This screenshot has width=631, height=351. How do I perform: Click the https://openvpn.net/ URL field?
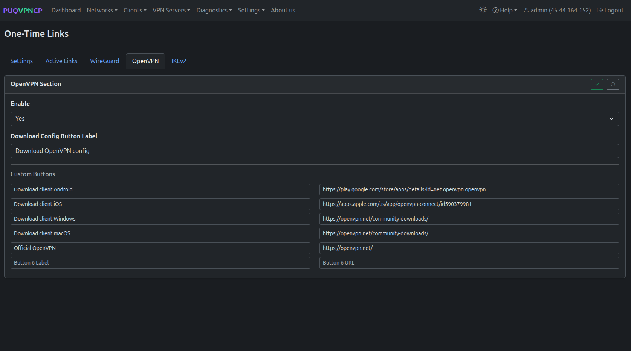(x=469, y=248)
